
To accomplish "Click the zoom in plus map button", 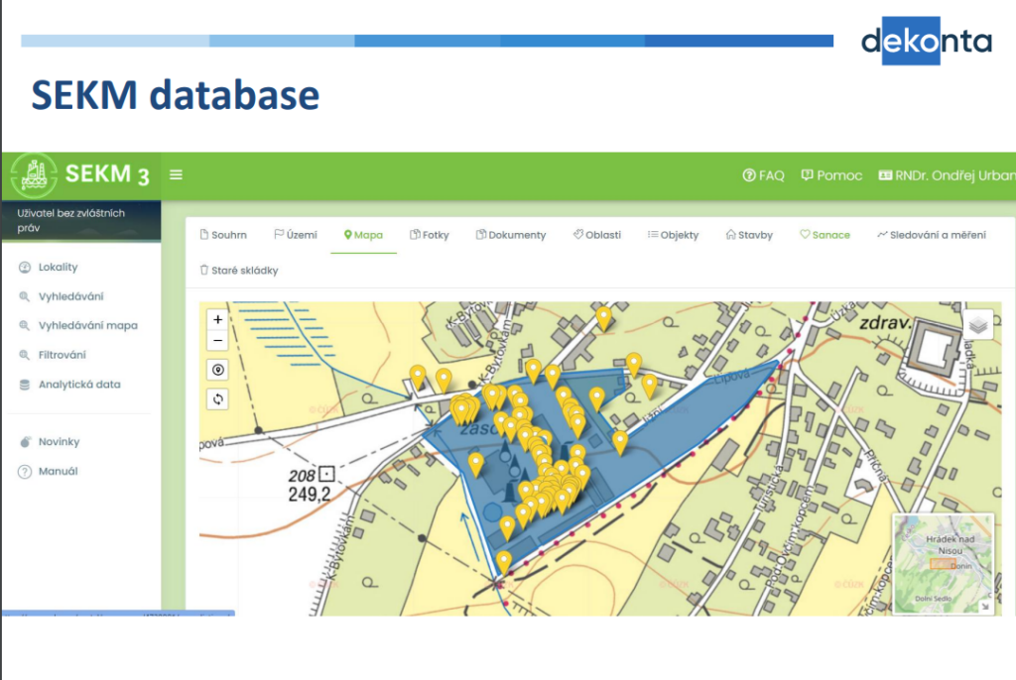I will pyautogui.click(x=218, y=319).
